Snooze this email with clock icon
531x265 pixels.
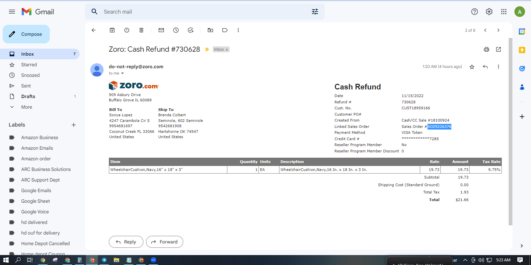(176, 30)
